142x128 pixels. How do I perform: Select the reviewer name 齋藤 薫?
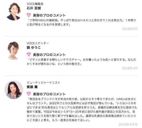click(x=32, y=87)
